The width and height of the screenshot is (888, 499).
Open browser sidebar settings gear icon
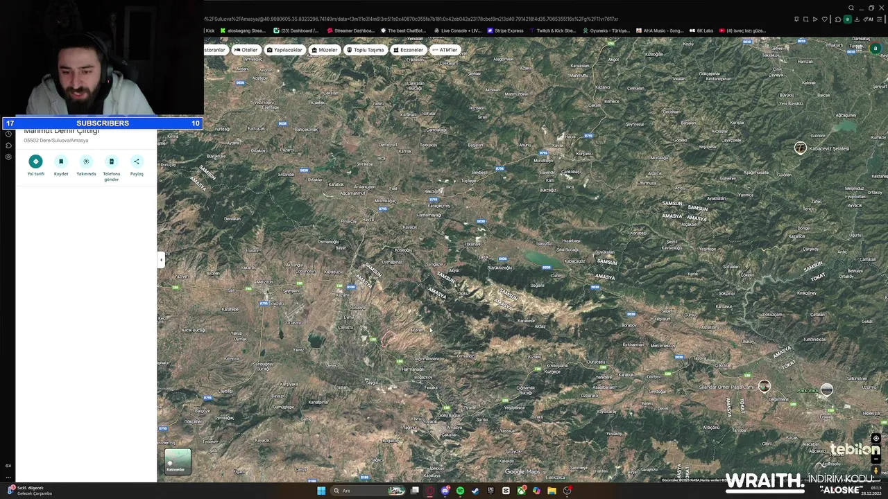tap(8, 157)
